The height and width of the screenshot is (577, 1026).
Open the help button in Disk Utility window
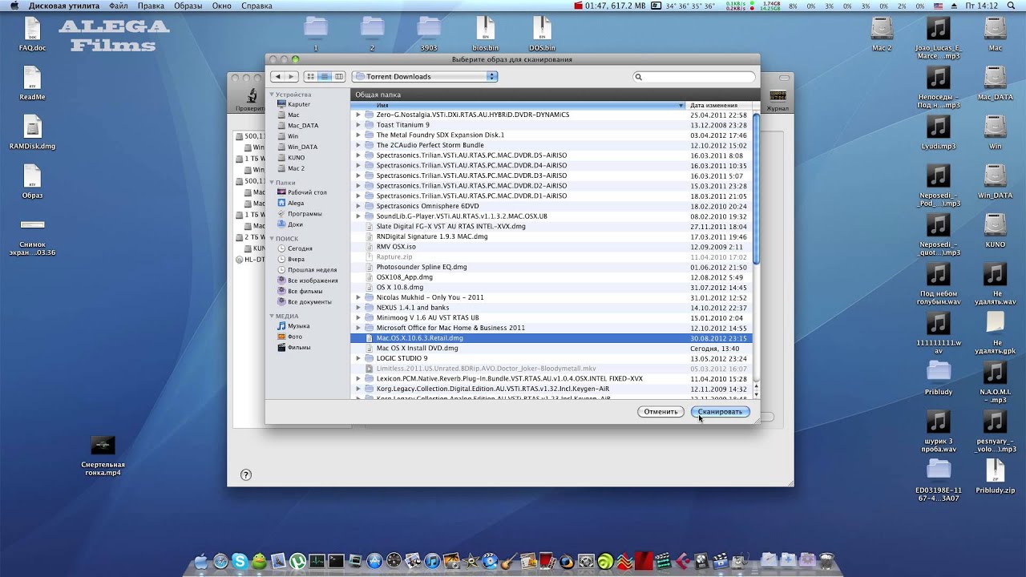click(246, 474)
